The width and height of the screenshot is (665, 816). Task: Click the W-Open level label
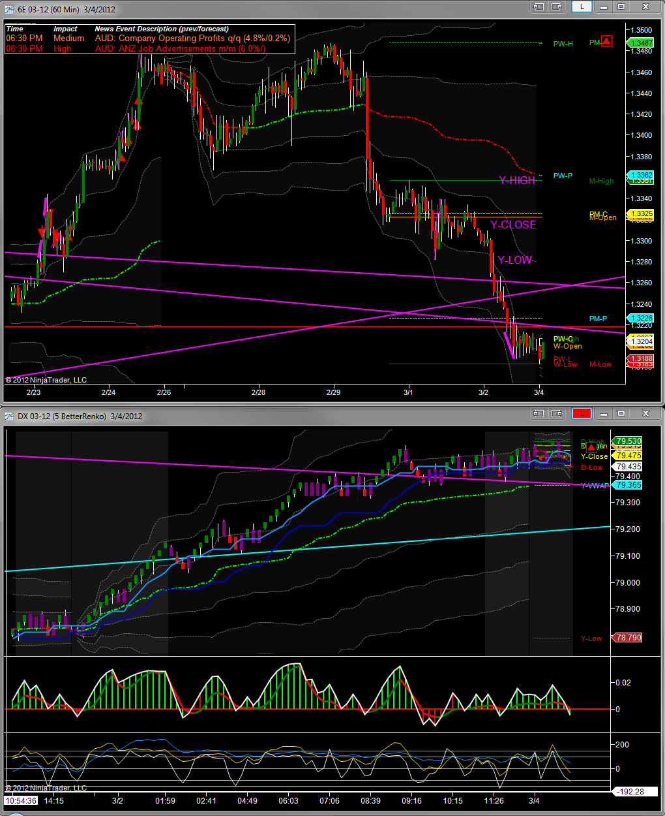(x=567, y=347)
